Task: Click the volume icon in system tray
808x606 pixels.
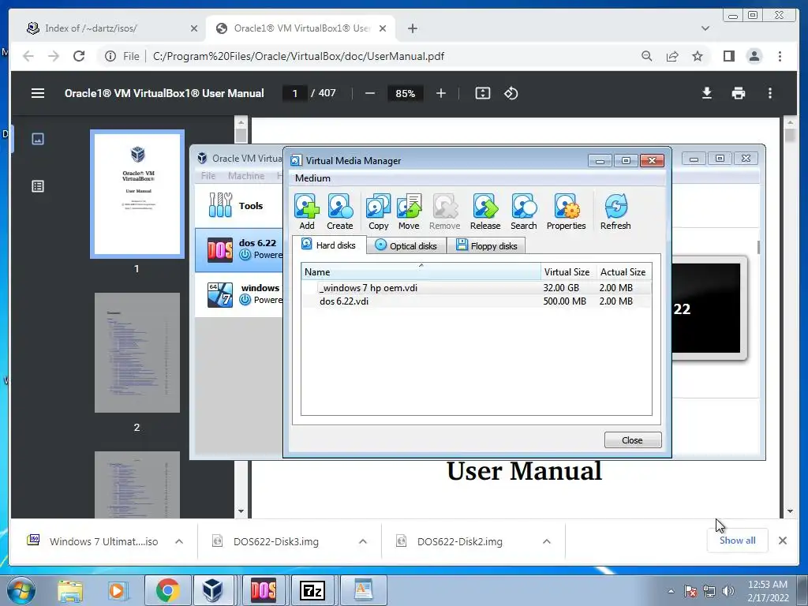Action: 728,591
